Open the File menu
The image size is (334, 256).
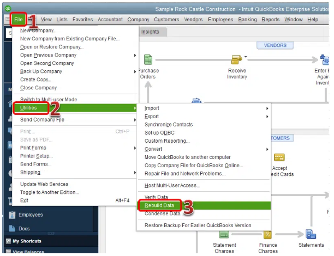tap(19, 20)
